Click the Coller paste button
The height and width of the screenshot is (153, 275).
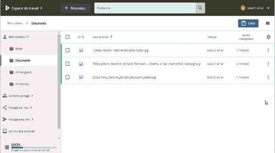(248, 23)
